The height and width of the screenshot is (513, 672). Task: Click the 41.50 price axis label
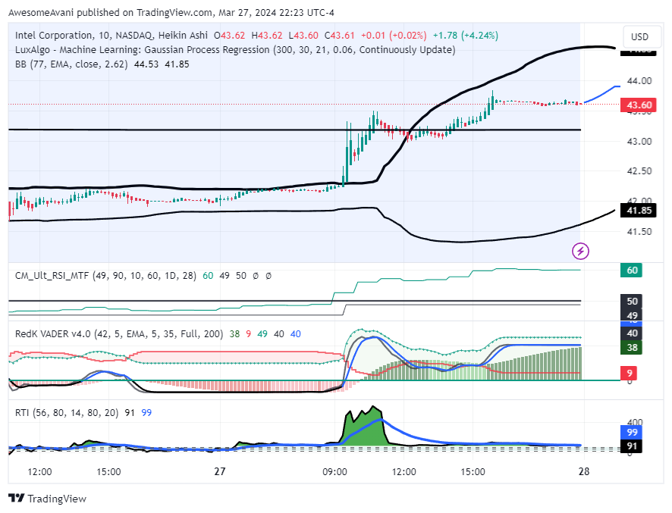639,232
